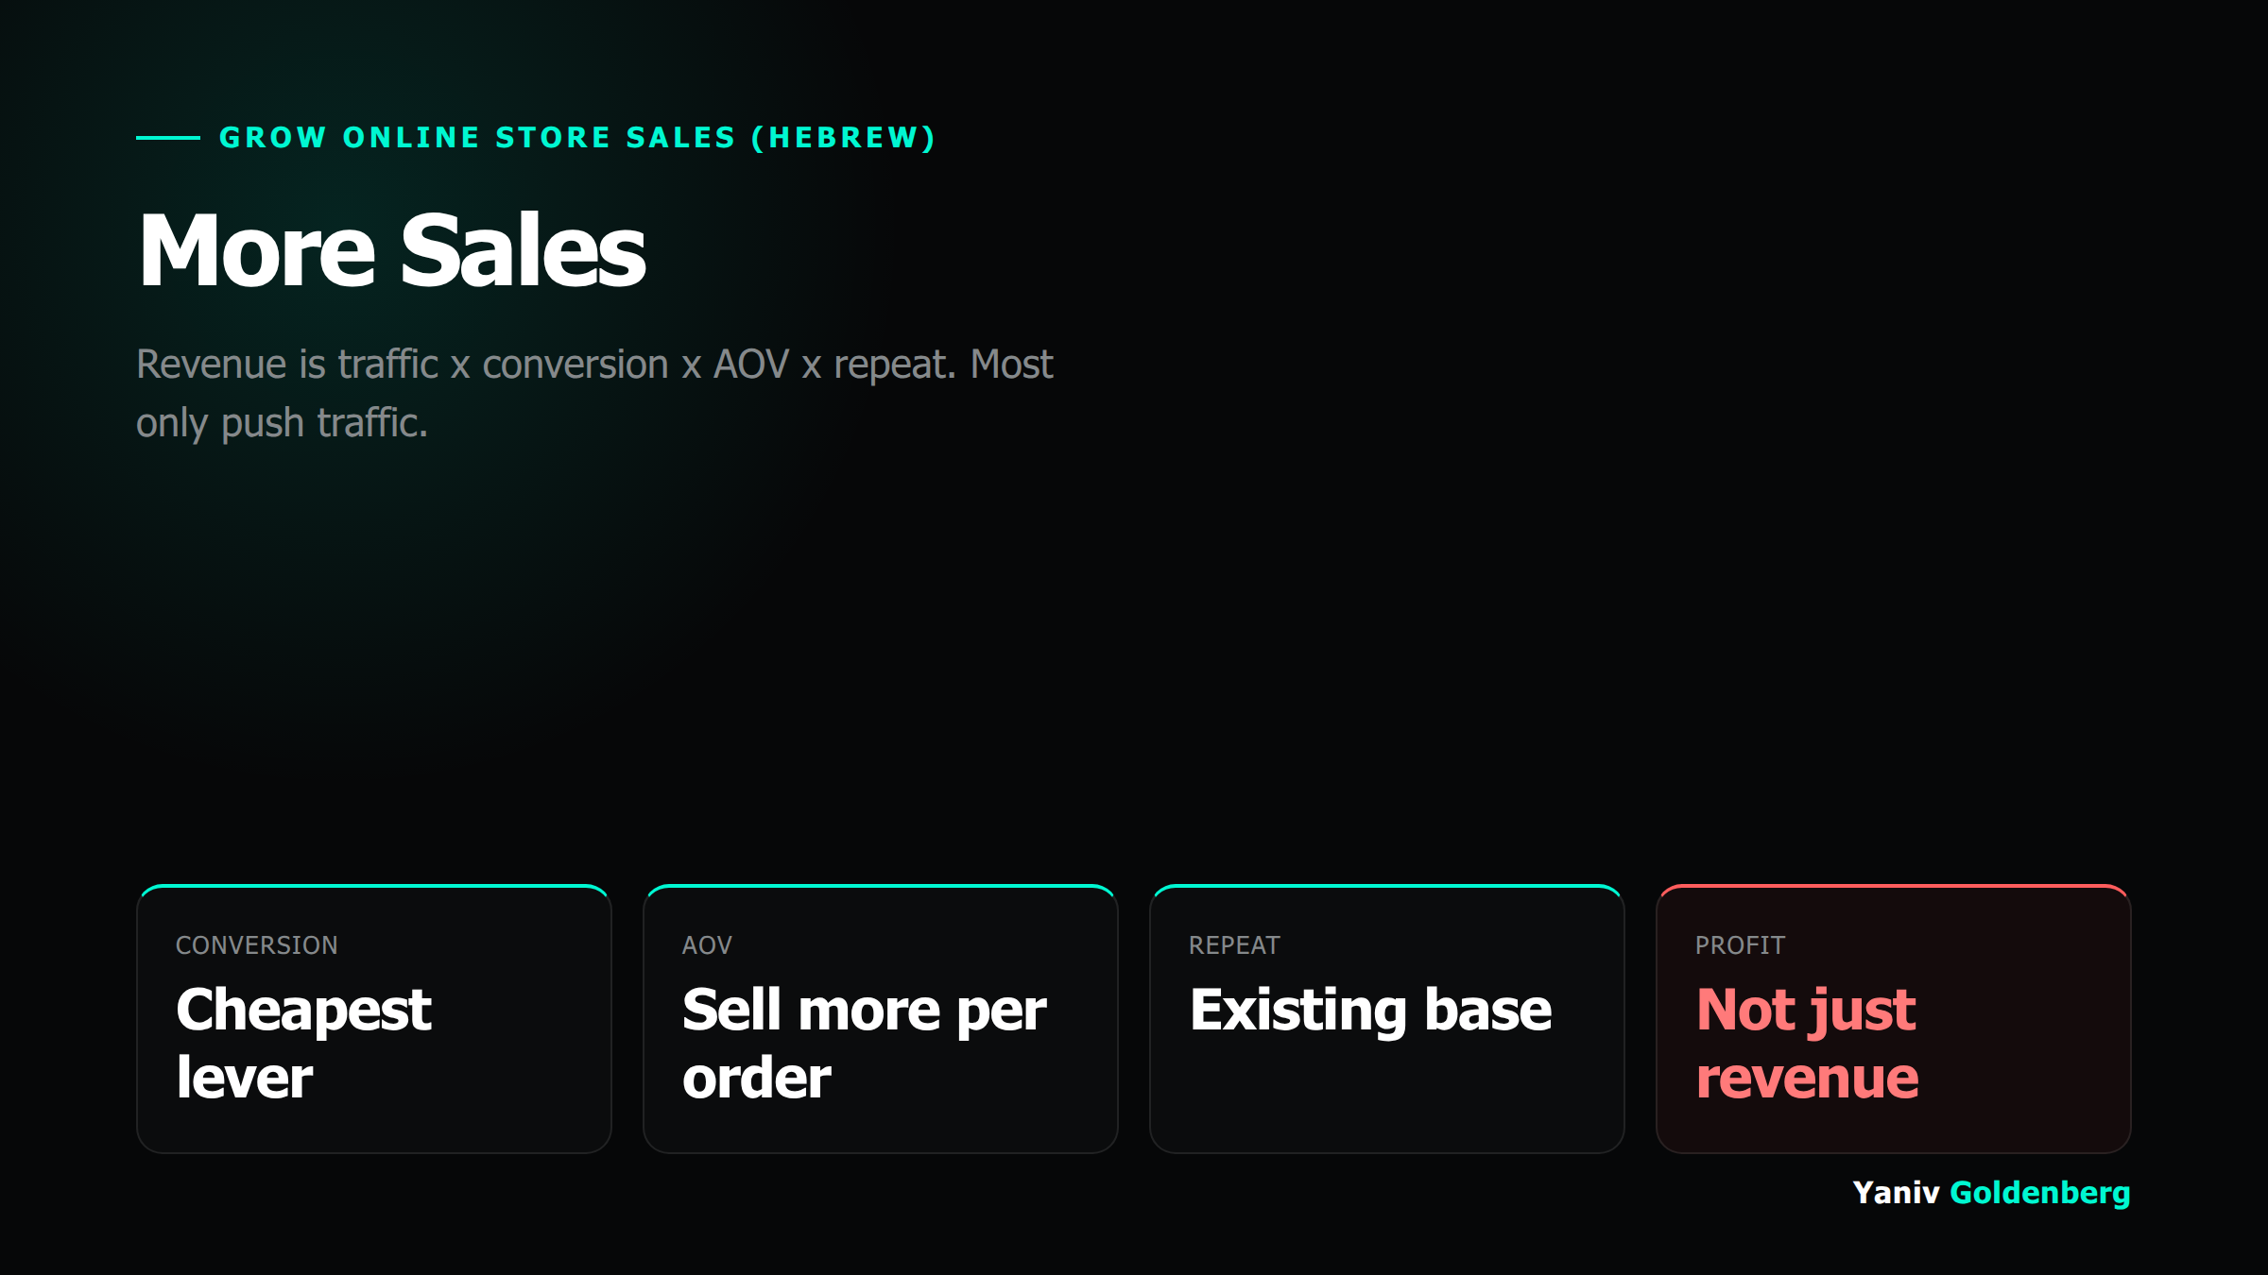Open the red Profit card

coord(1894,1019)
